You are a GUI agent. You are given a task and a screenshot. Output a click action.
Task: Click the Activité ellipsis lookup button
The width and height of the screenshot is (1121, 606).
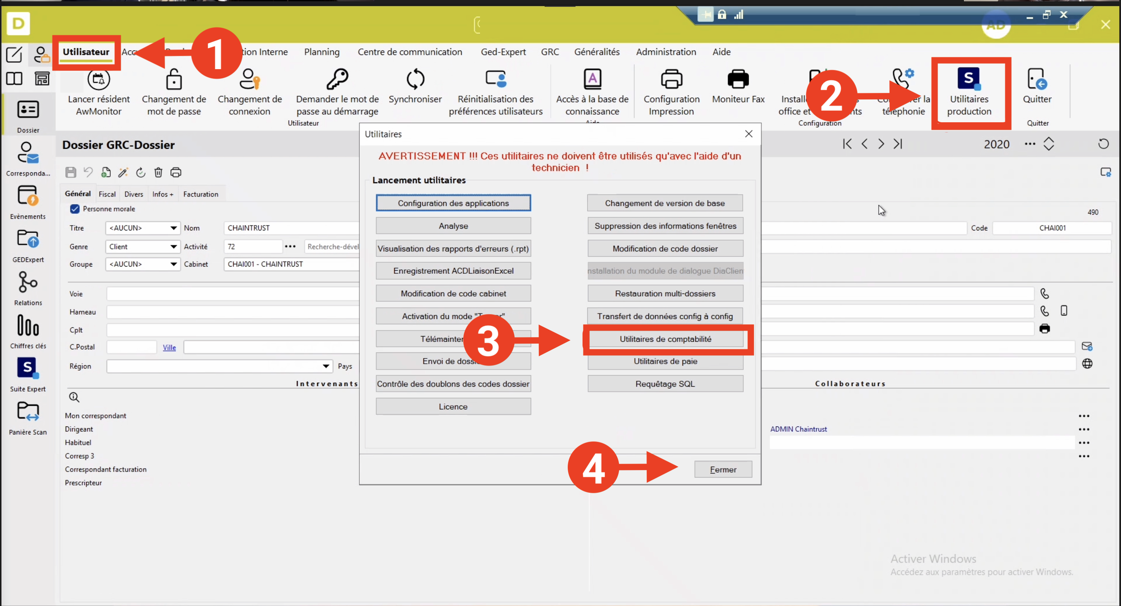(x=290, y=246)
